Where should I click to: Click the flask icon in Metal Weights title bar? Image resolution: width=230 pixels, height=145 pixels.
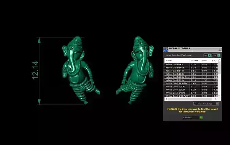tap(166, 49)
